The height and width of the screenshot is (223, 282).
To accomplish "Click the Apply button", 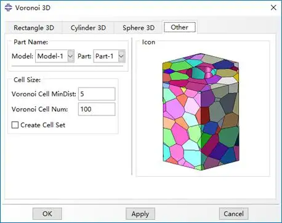I will pyautogui.click(x=140, y=214).
